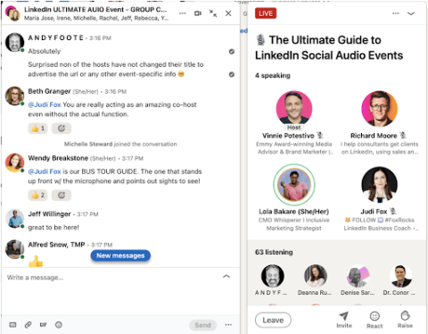428x334 pixels.
Task: Click 'Michelle Steward joined the conversation' notice
Action: (x=120, y=144)
